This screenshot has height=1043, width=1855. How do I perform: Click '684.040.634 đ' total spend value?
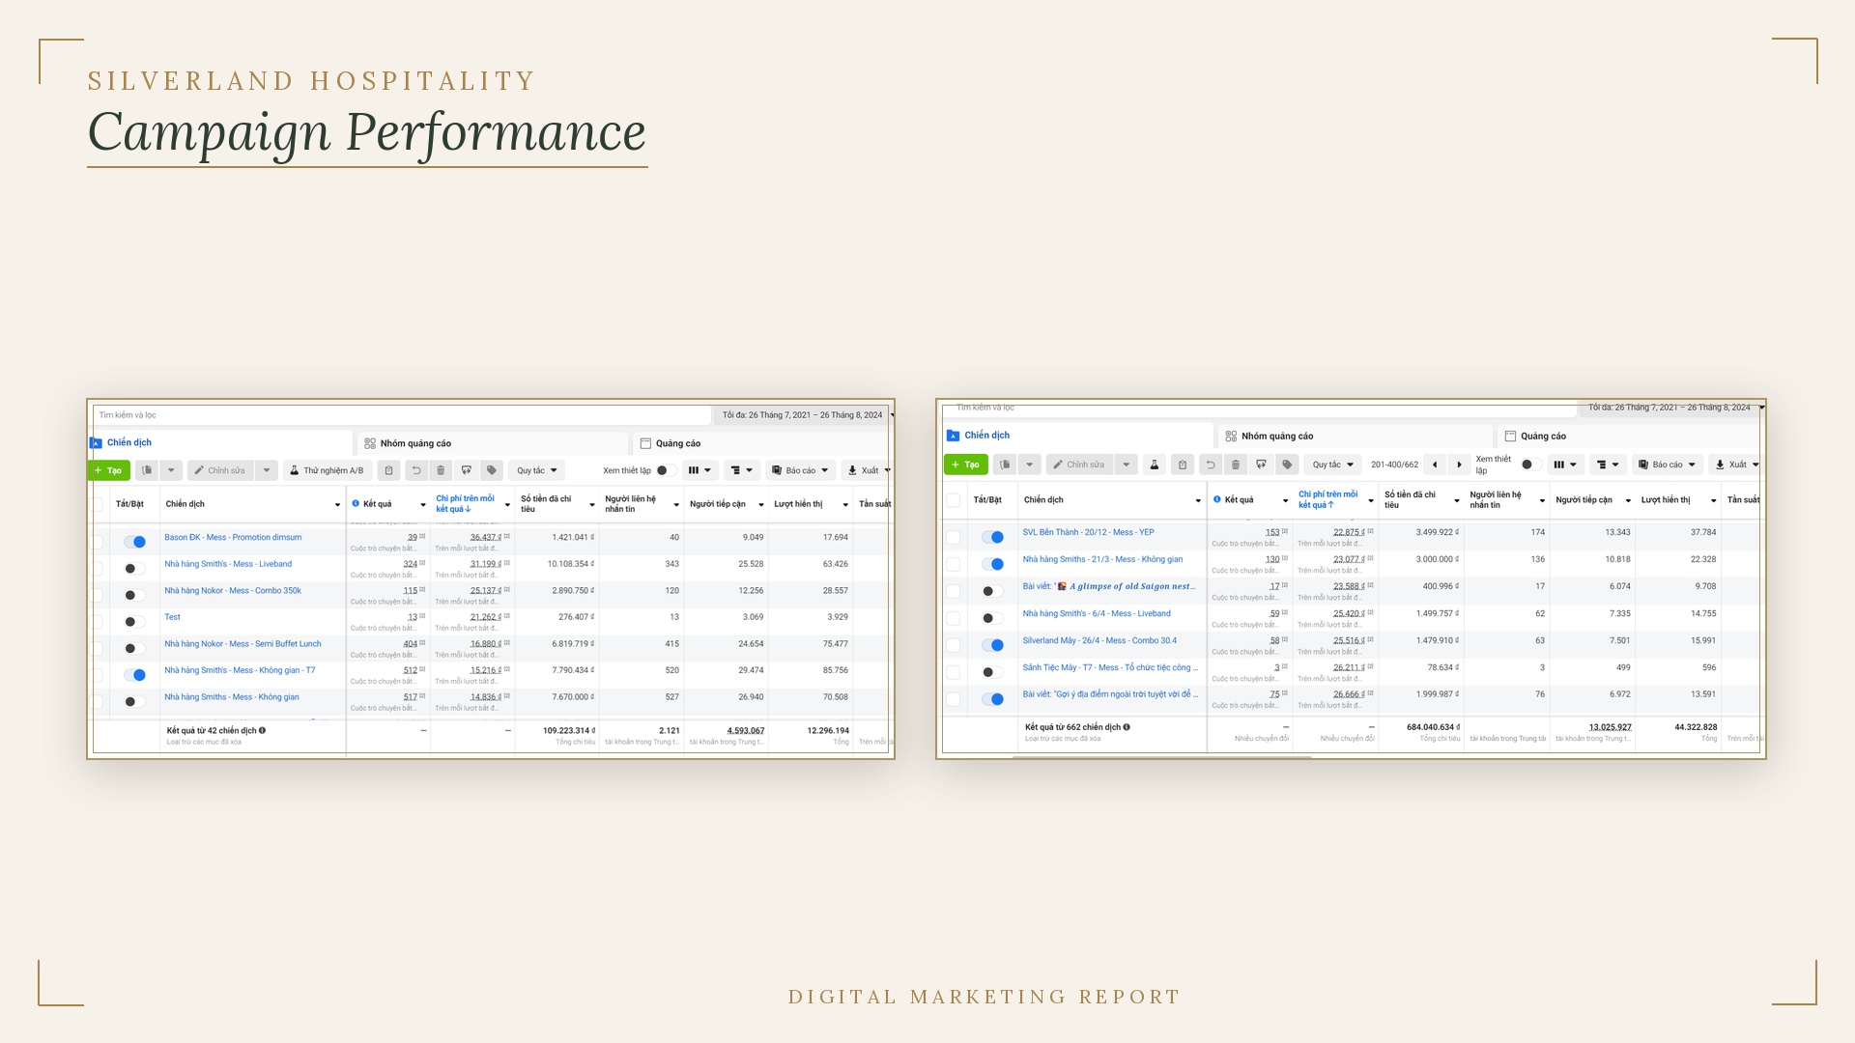point(1433,727)
